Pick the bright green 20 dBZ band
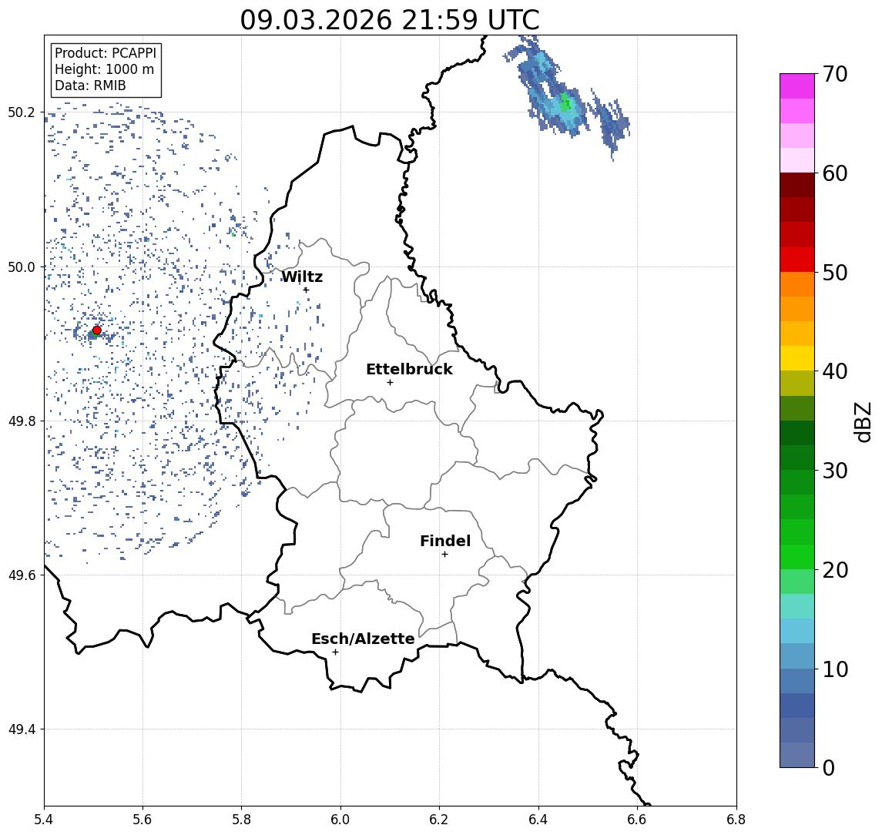 click(797, 557)
